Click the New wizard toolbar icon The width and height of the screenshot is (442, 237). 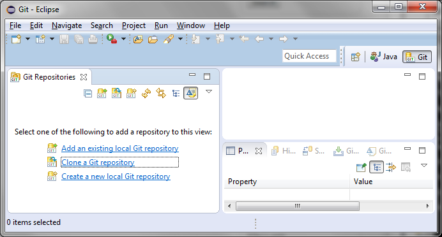[17, 39]
